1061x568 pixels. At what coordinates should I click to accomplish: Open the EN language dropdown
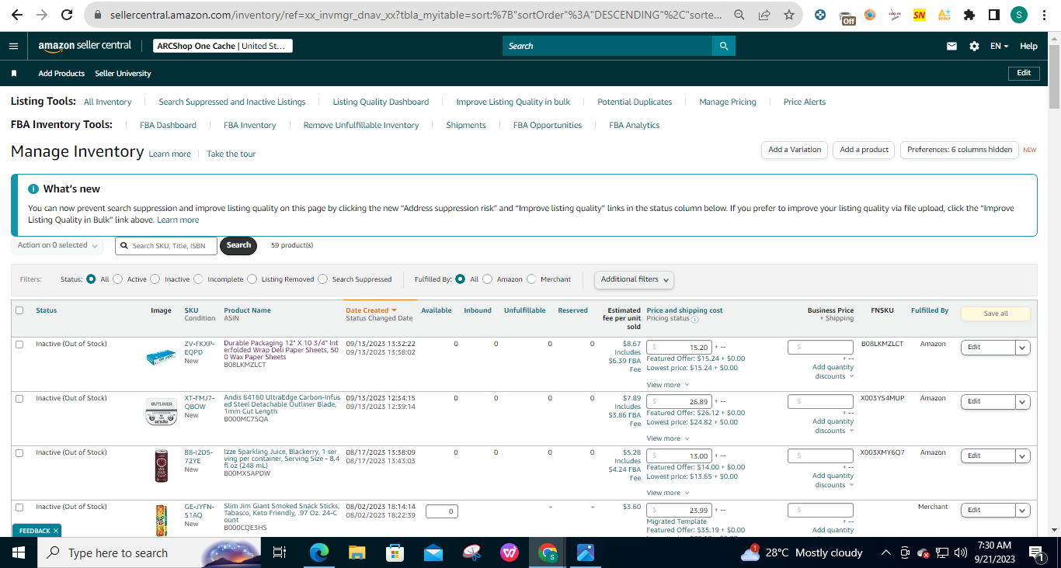pyautogui.click(x=999, y=46)
